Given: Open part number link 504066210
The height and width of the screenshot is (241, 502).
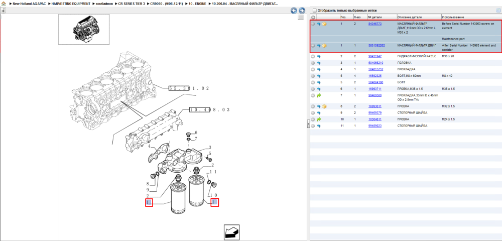Looking at the screenshot, I should click(x=376, y=63).
